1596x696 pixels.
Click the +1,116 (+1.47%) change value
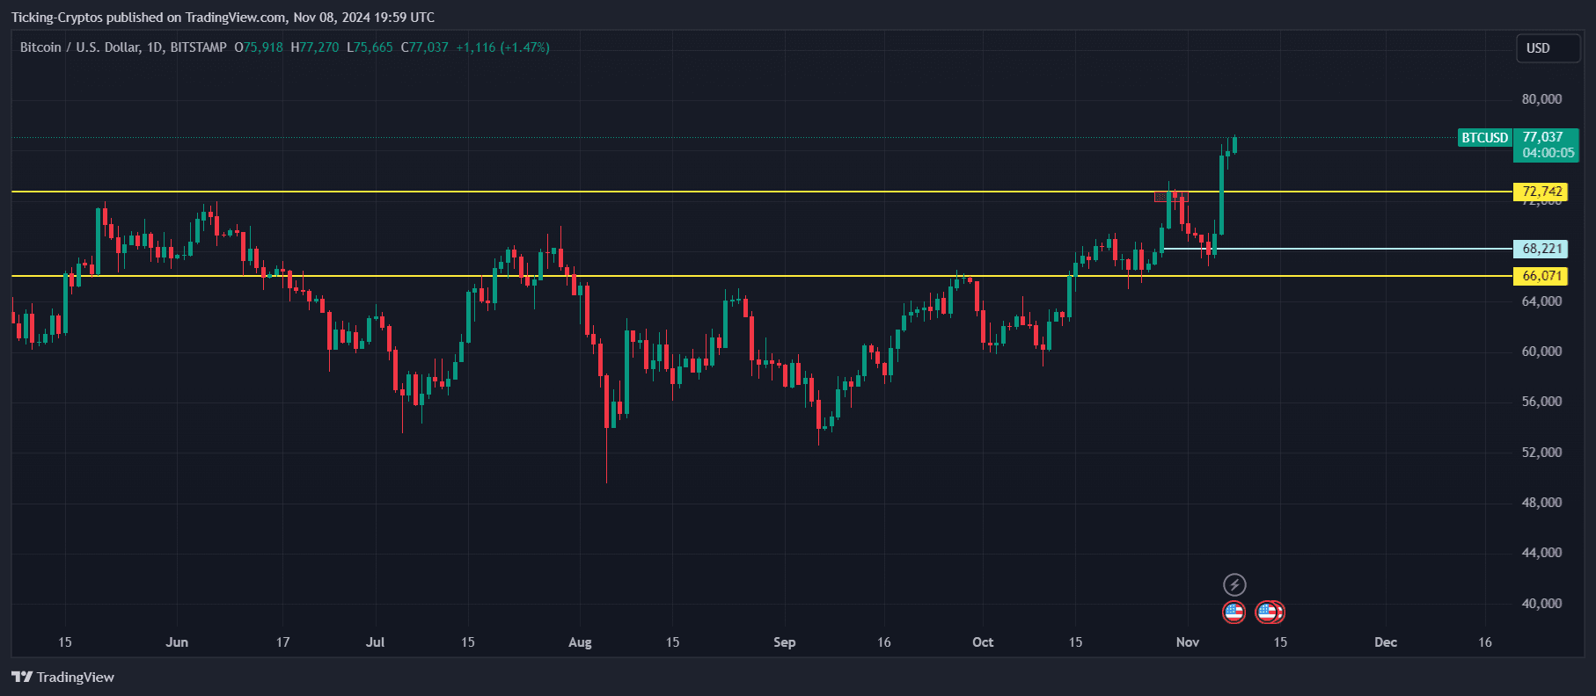502,47
